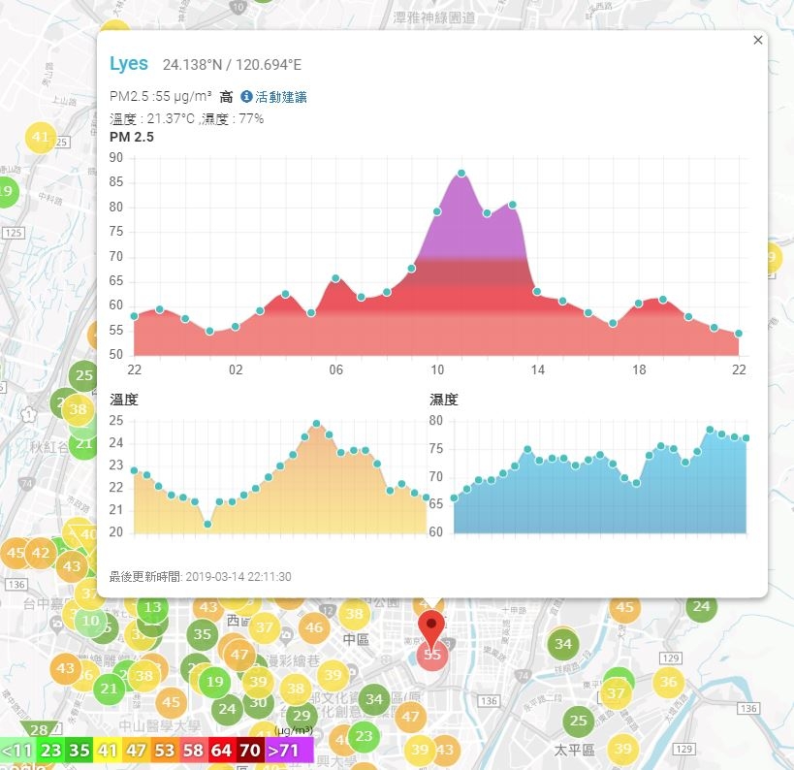Click the yellow 36 sensor marker near route 129

pos(668,682)
